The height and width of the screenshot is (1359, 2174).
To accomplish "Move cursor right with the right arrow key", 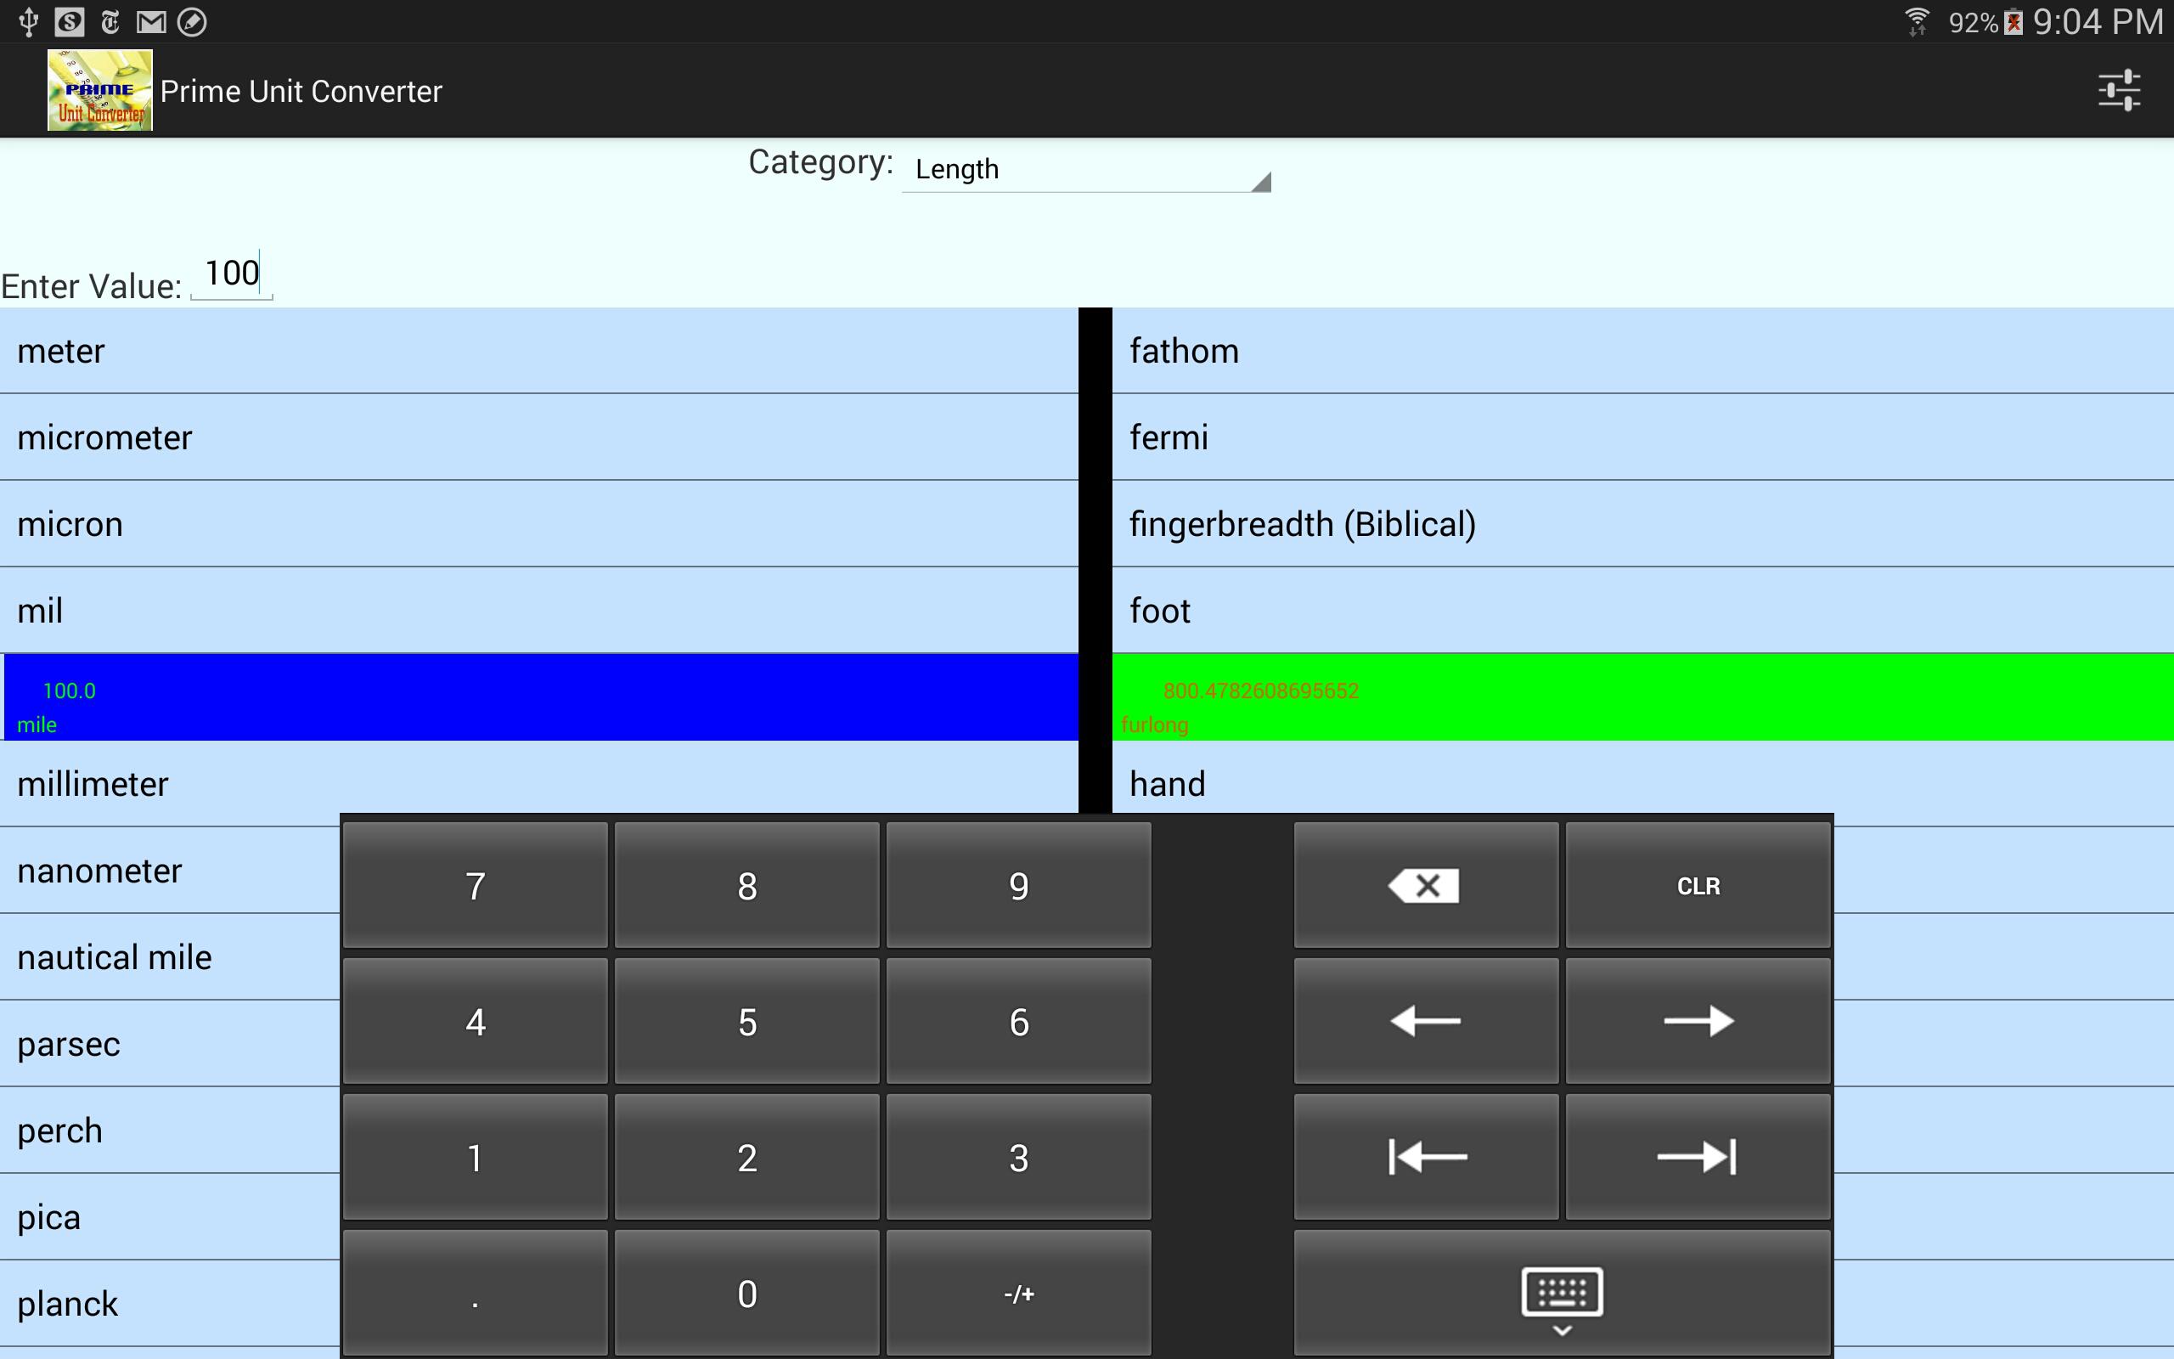I will [x=1698, y=1021].
